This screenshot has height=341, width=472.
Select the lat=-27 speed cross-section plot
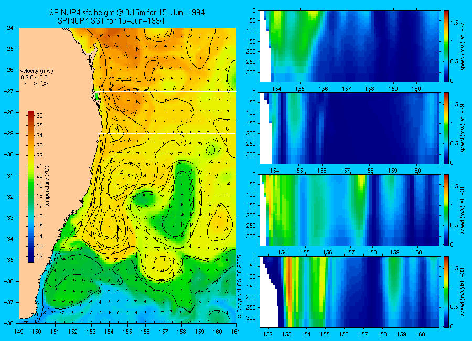click(x=349, y=46)
